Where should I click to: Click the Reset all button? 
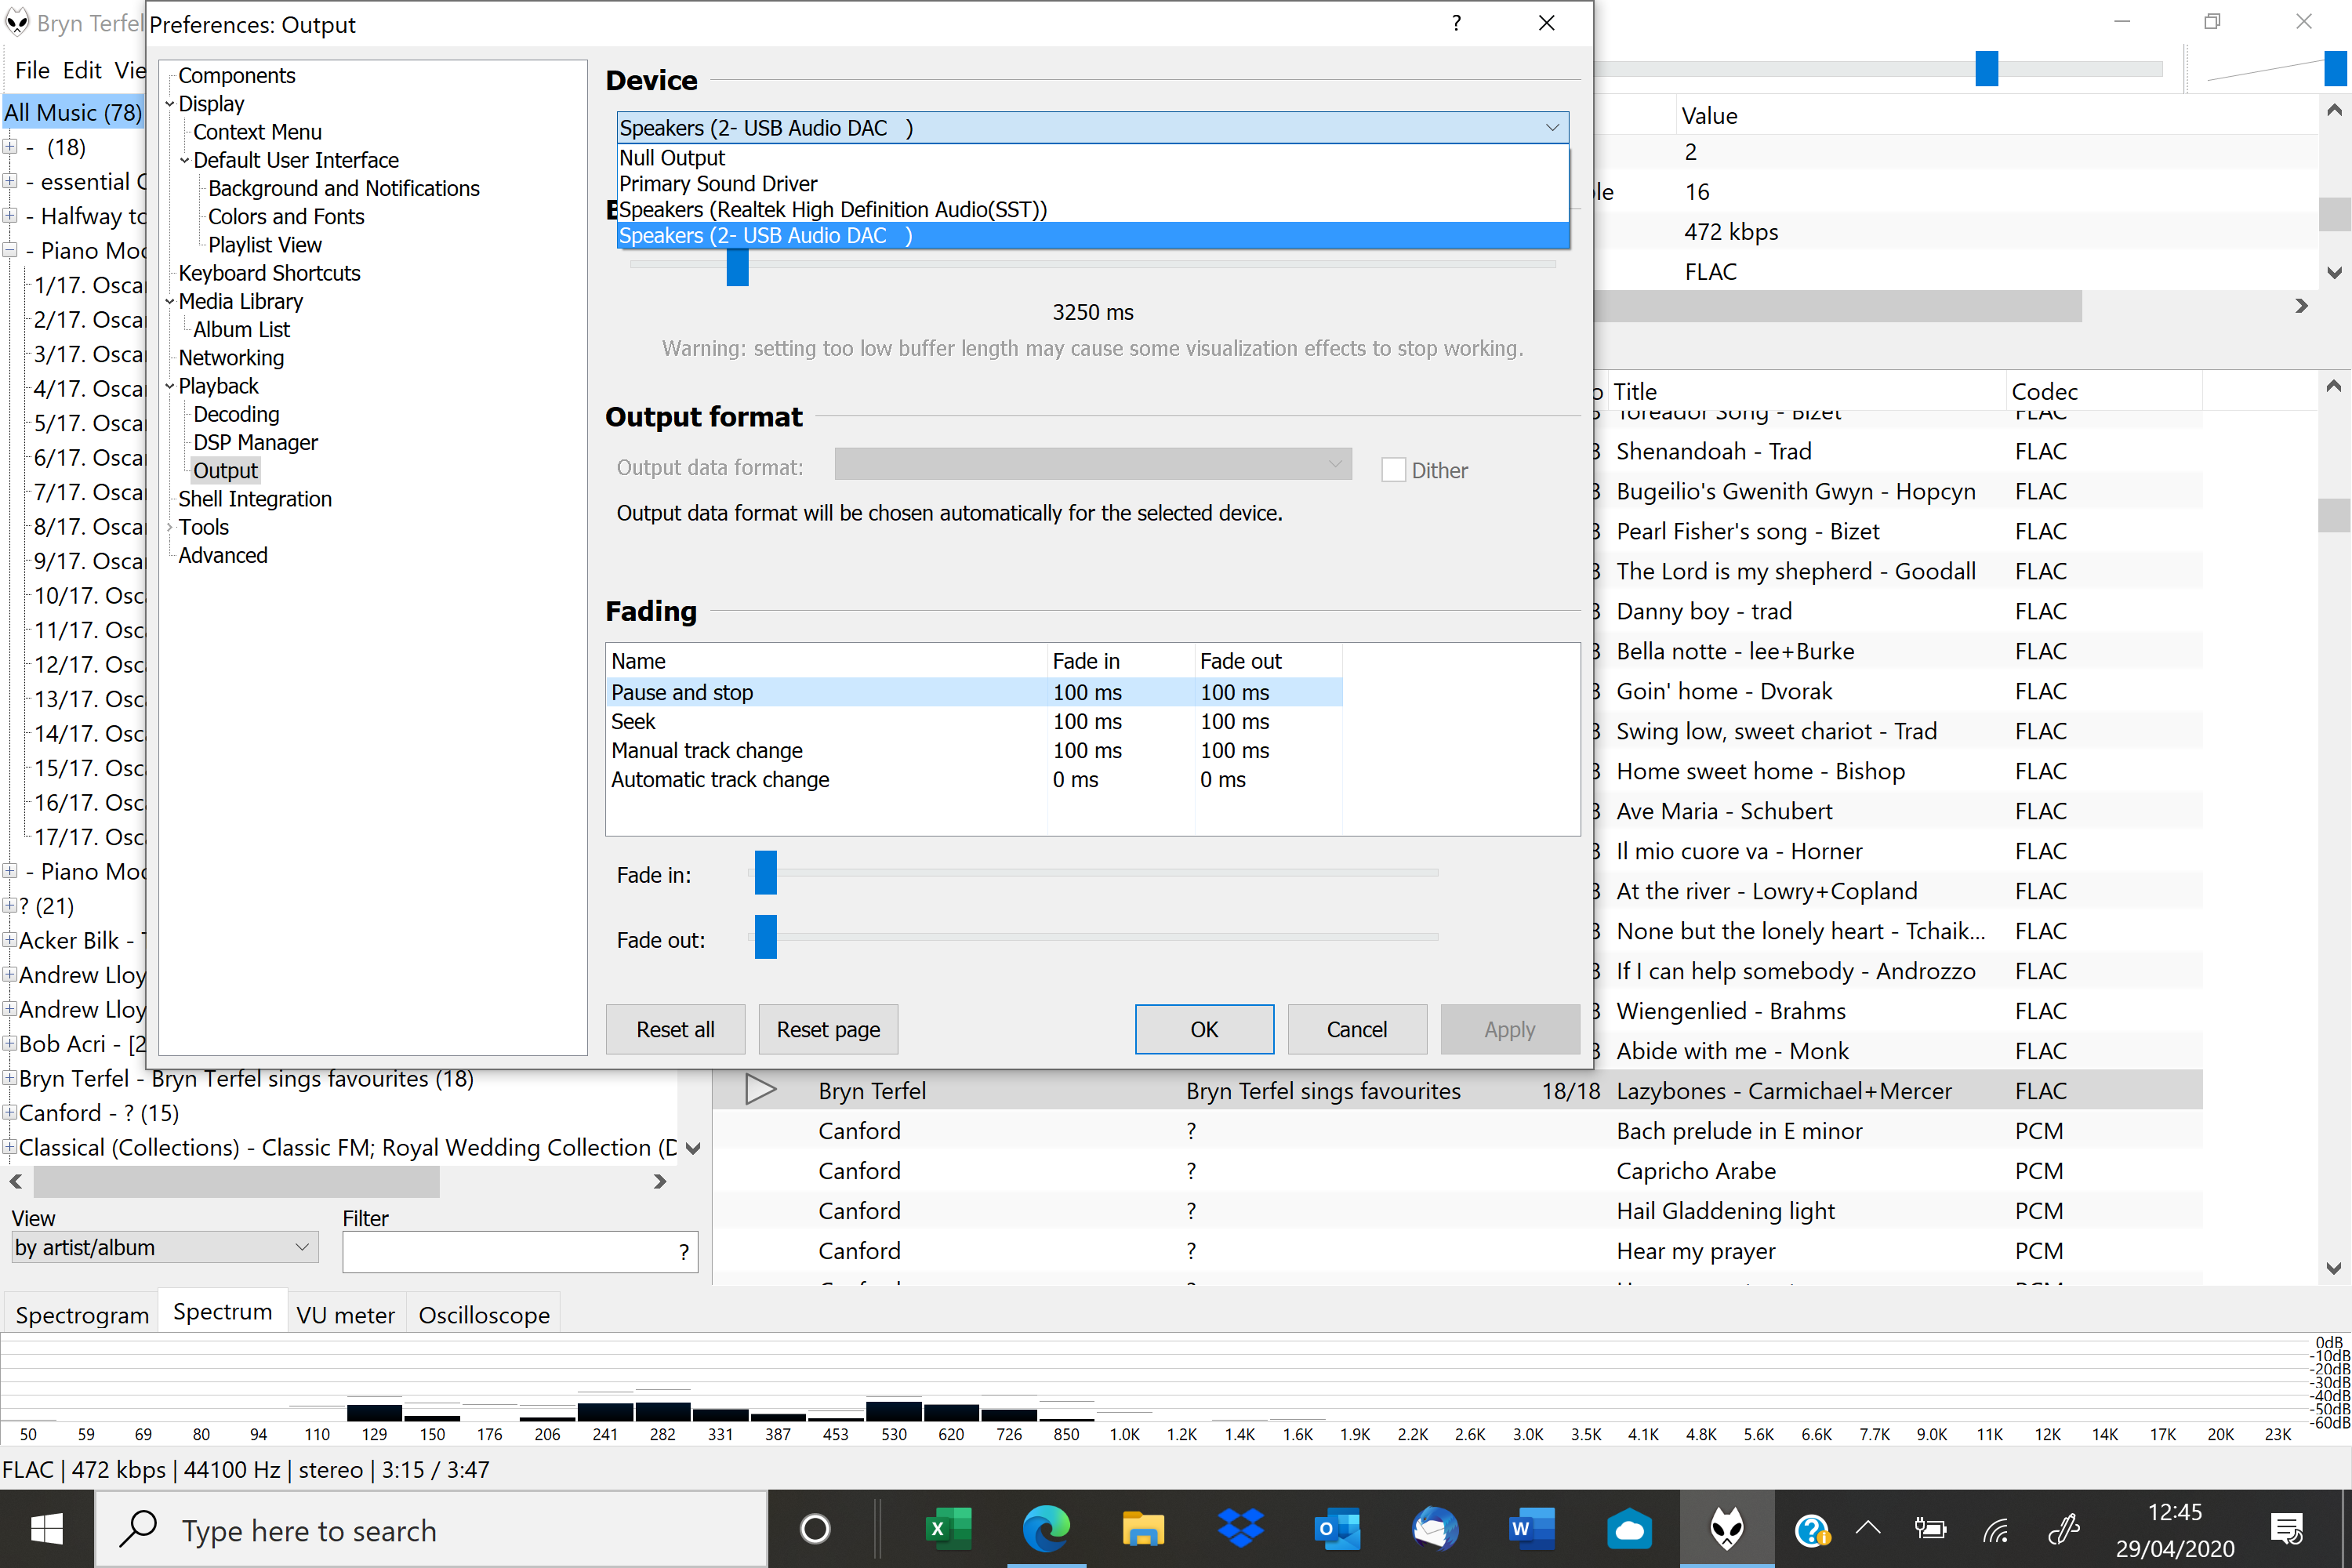[x=675, y=1029]
